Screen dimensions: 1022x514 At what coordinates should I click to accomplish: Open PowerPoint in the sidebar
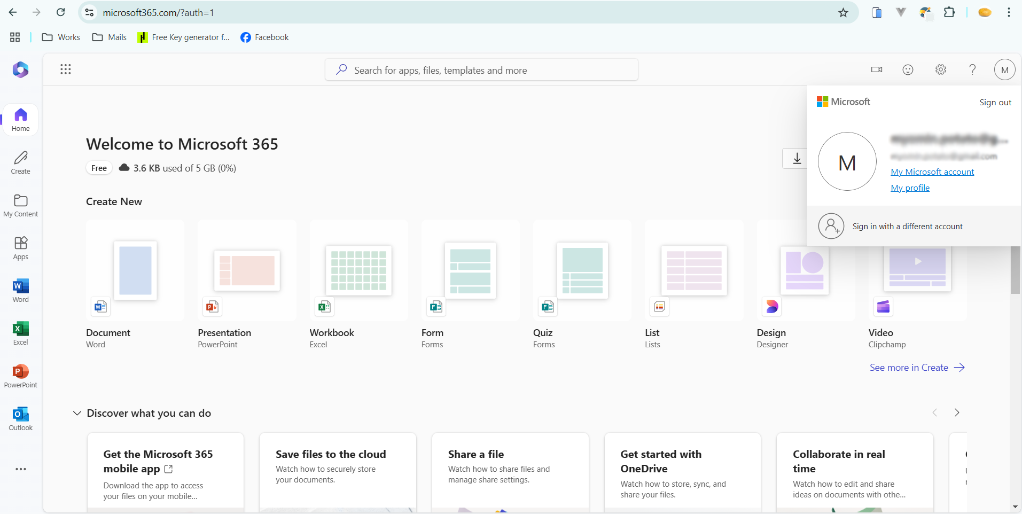21,376
